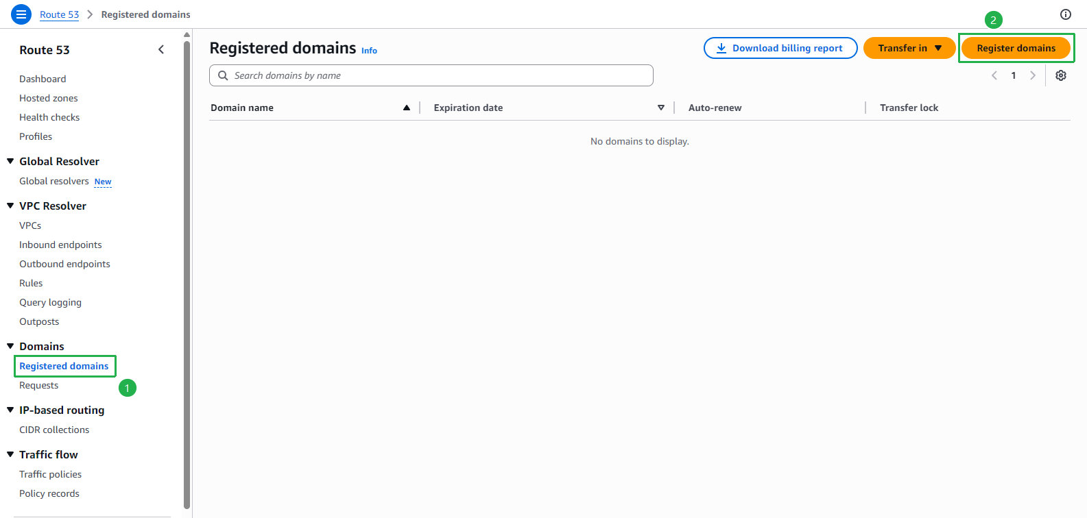Select Profiles in the sidebar
Screen dimensions: 1087x518
pyautogui.click(x=36, y=136)
